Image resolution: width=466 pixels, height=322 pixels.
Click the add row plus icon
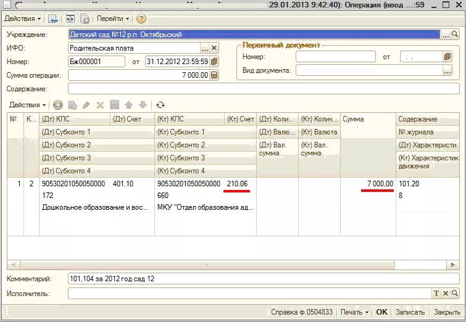point(57,105)
